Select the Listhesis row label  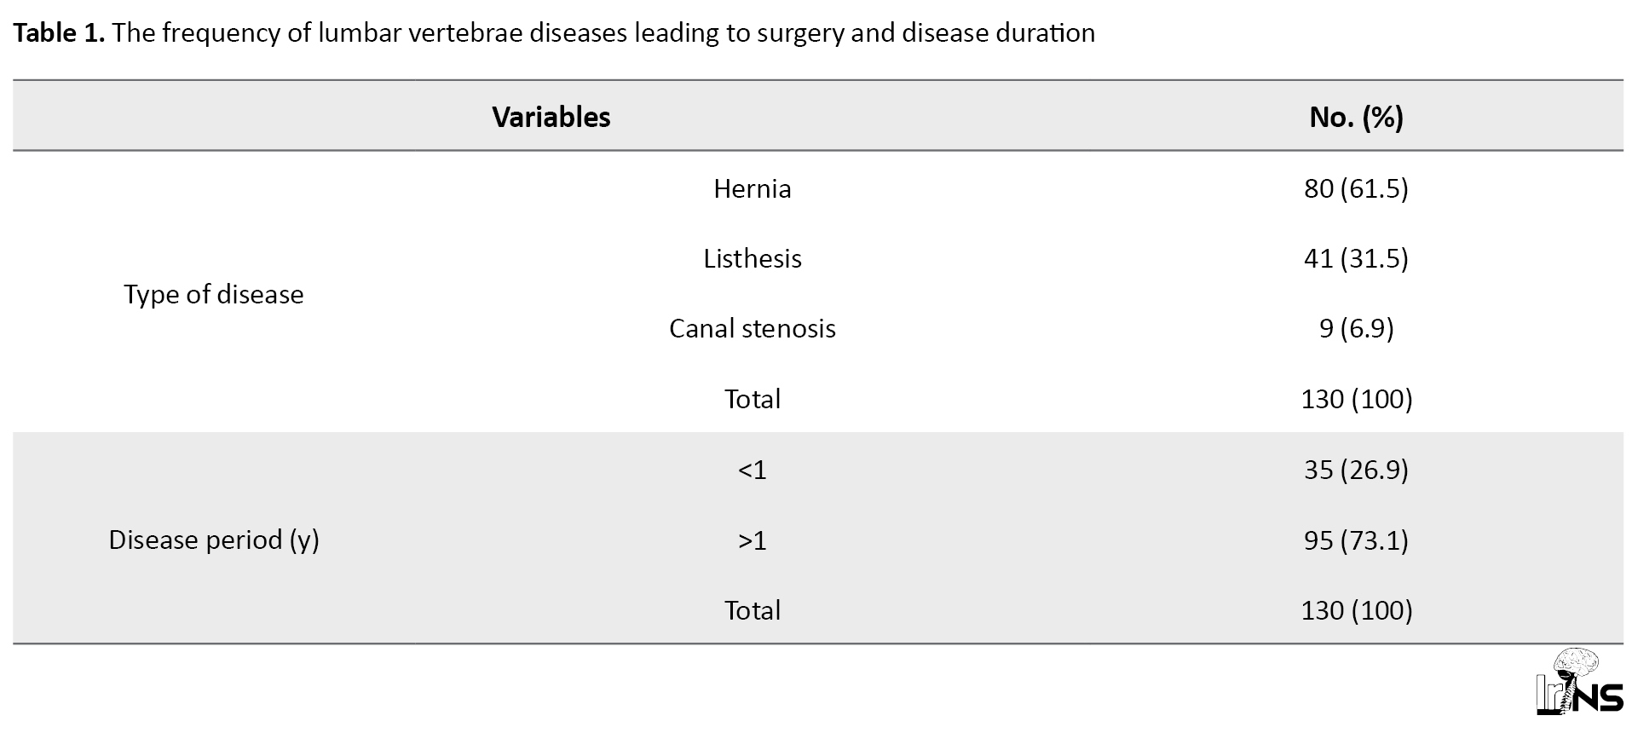pos(753,258)
